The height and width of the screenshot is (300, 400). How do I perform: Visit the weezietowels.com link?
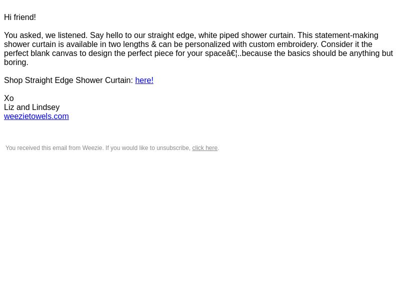pyautogui.click(x=36, y=116)
